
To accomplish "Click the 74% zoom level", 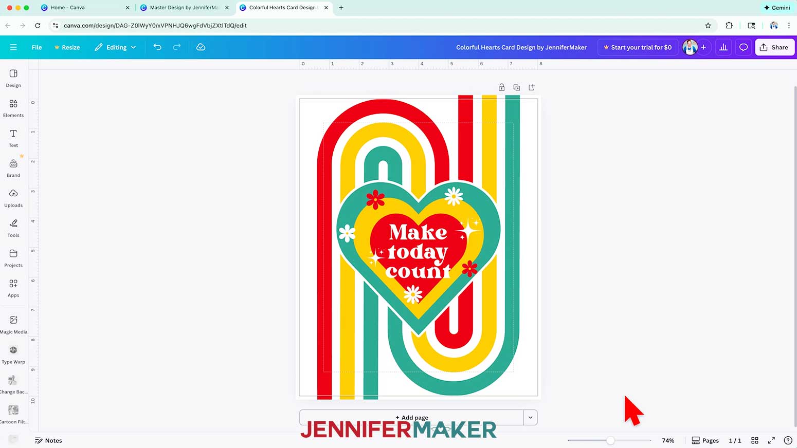I will [668, 440].
